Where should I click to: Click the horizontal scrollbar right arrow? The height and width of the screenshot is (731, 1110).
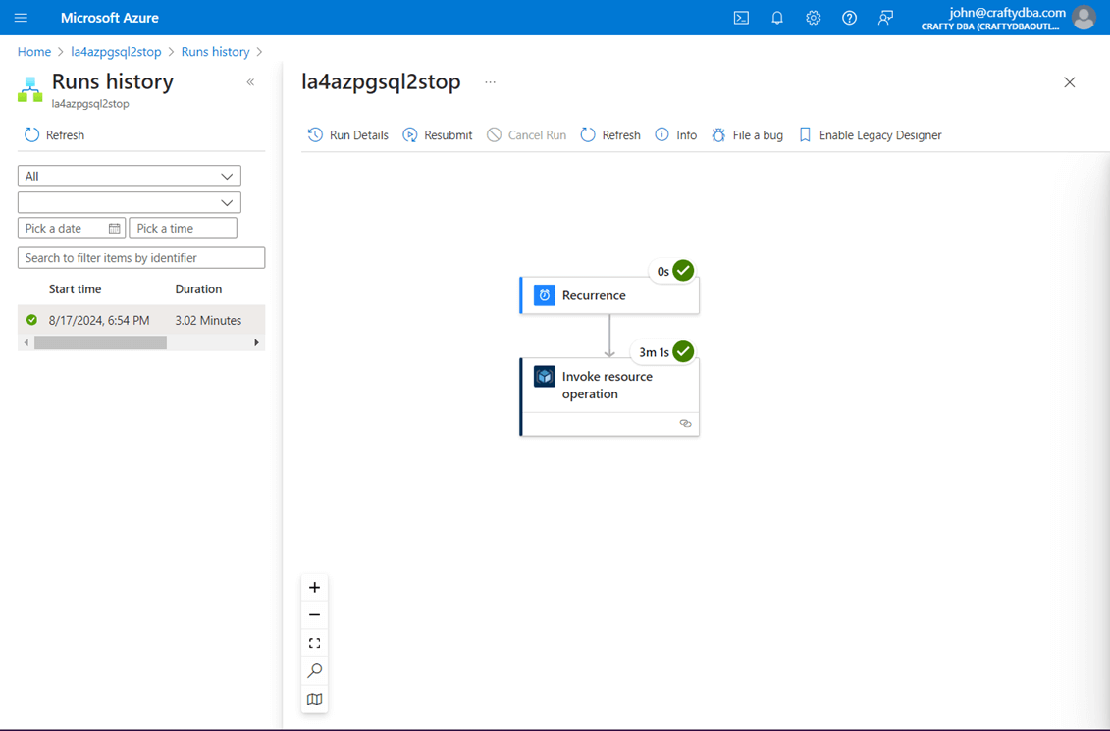[x=256, y=342]
